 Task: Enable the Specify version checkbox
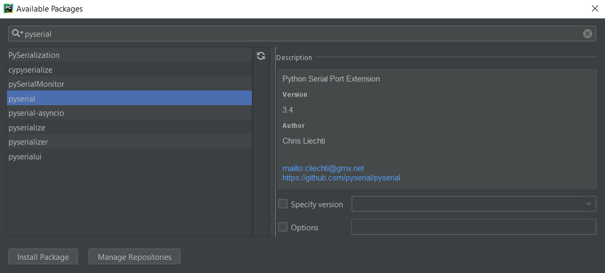coord(283,204)
